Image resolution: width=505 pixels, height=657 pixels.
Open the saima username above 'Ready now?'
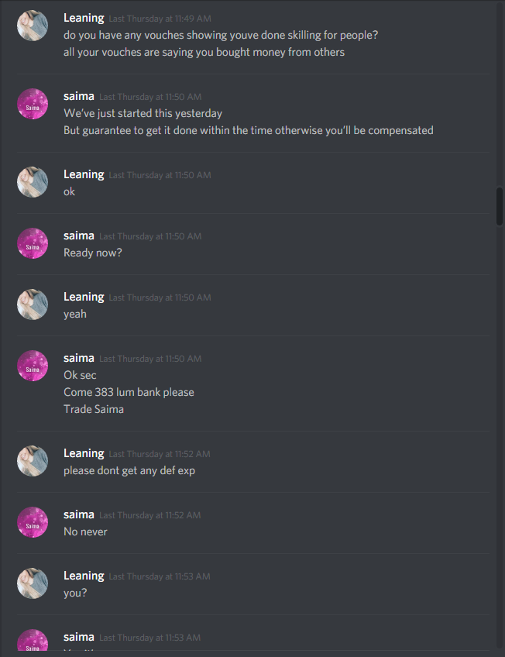[79, 236]
